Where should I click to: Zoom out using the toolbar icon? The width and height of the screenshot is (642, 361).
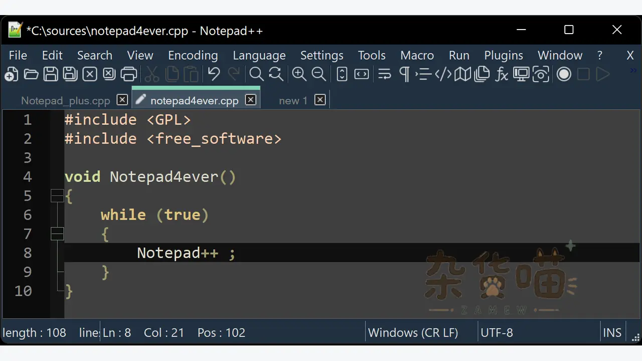[319, 74]
